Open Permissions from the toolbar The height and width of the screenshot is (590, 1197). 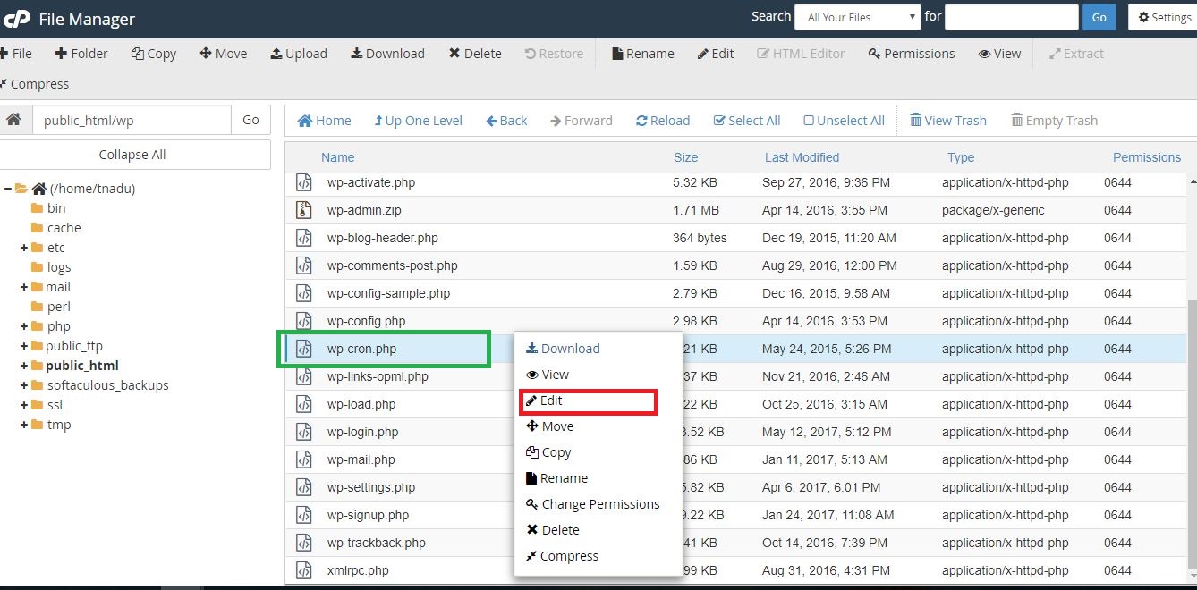tap(912, 54)
